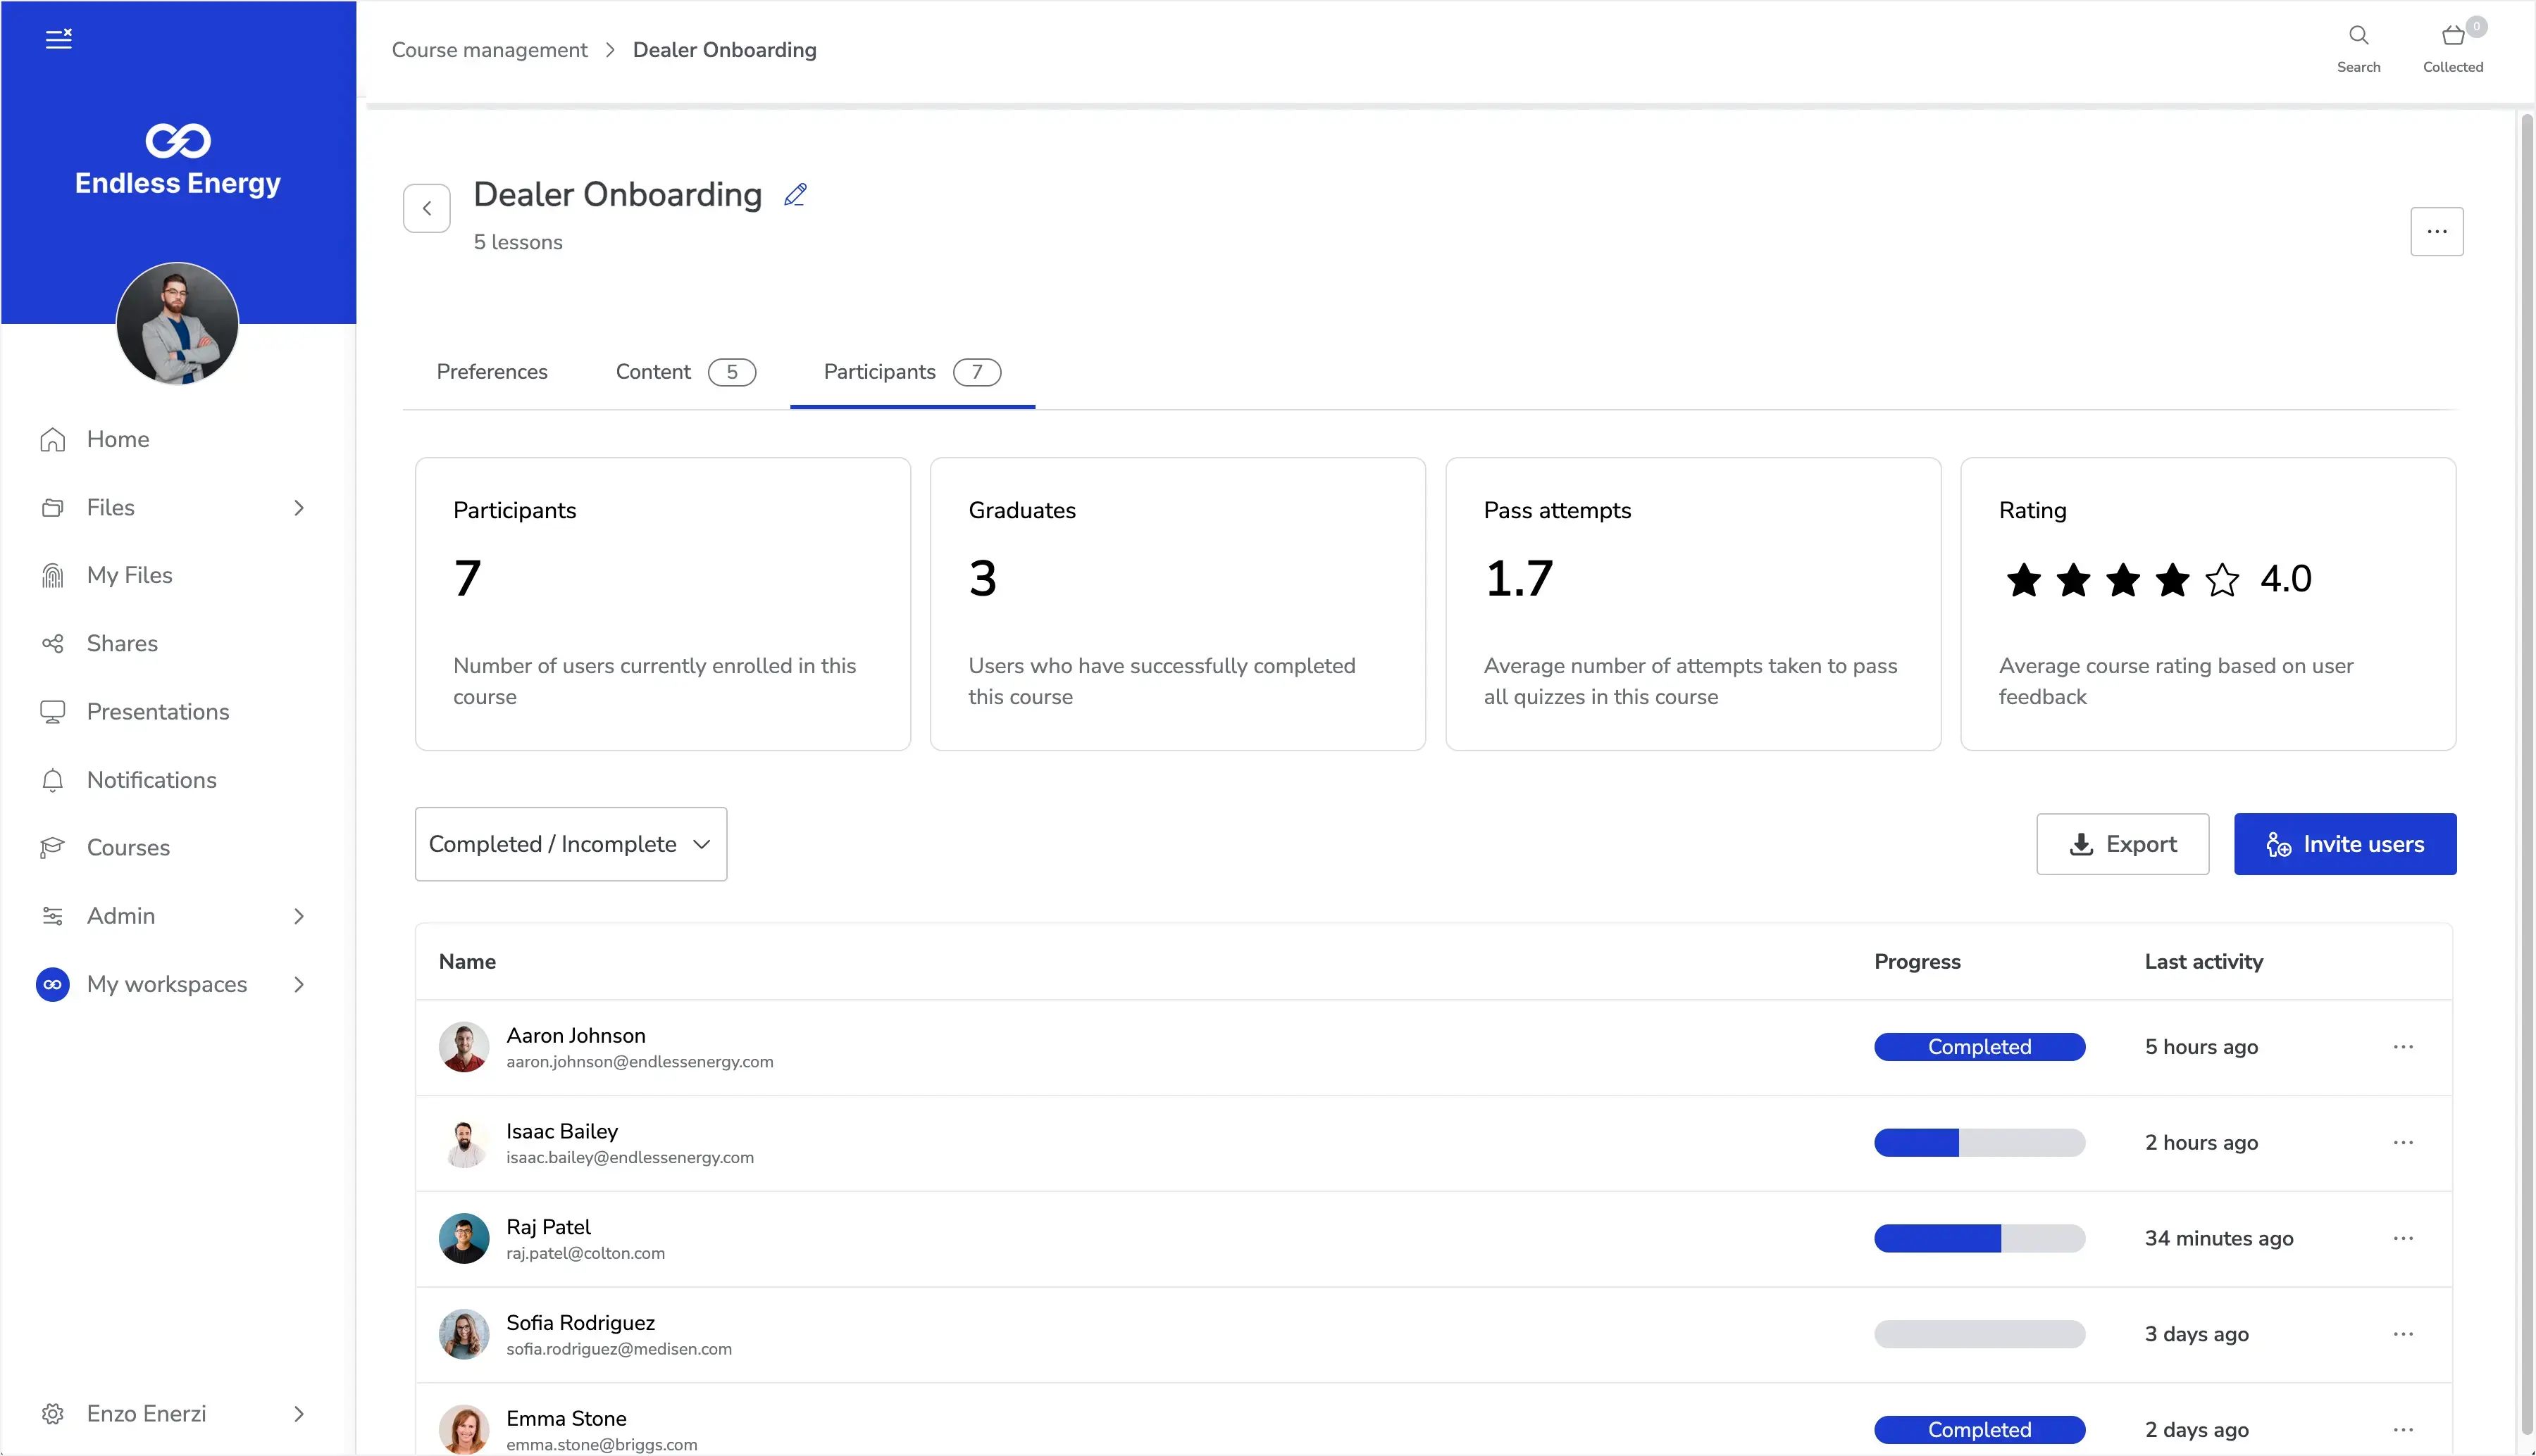Switch to the Preferences tab
The width and height of the screenshot is (2536, 1456).
click(x=492, y=372)
